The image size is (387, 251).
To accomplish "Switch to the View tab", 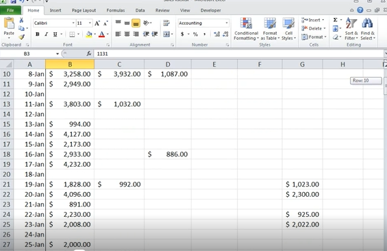I will [185, 10].
